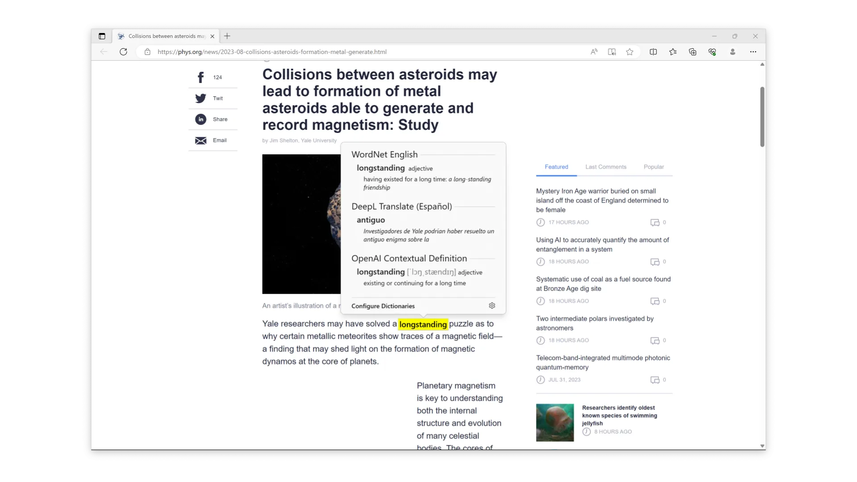This screenshot has height=482, width=857.
Task: Switch to the Popular tab
Action: click(x=653, y=167)
